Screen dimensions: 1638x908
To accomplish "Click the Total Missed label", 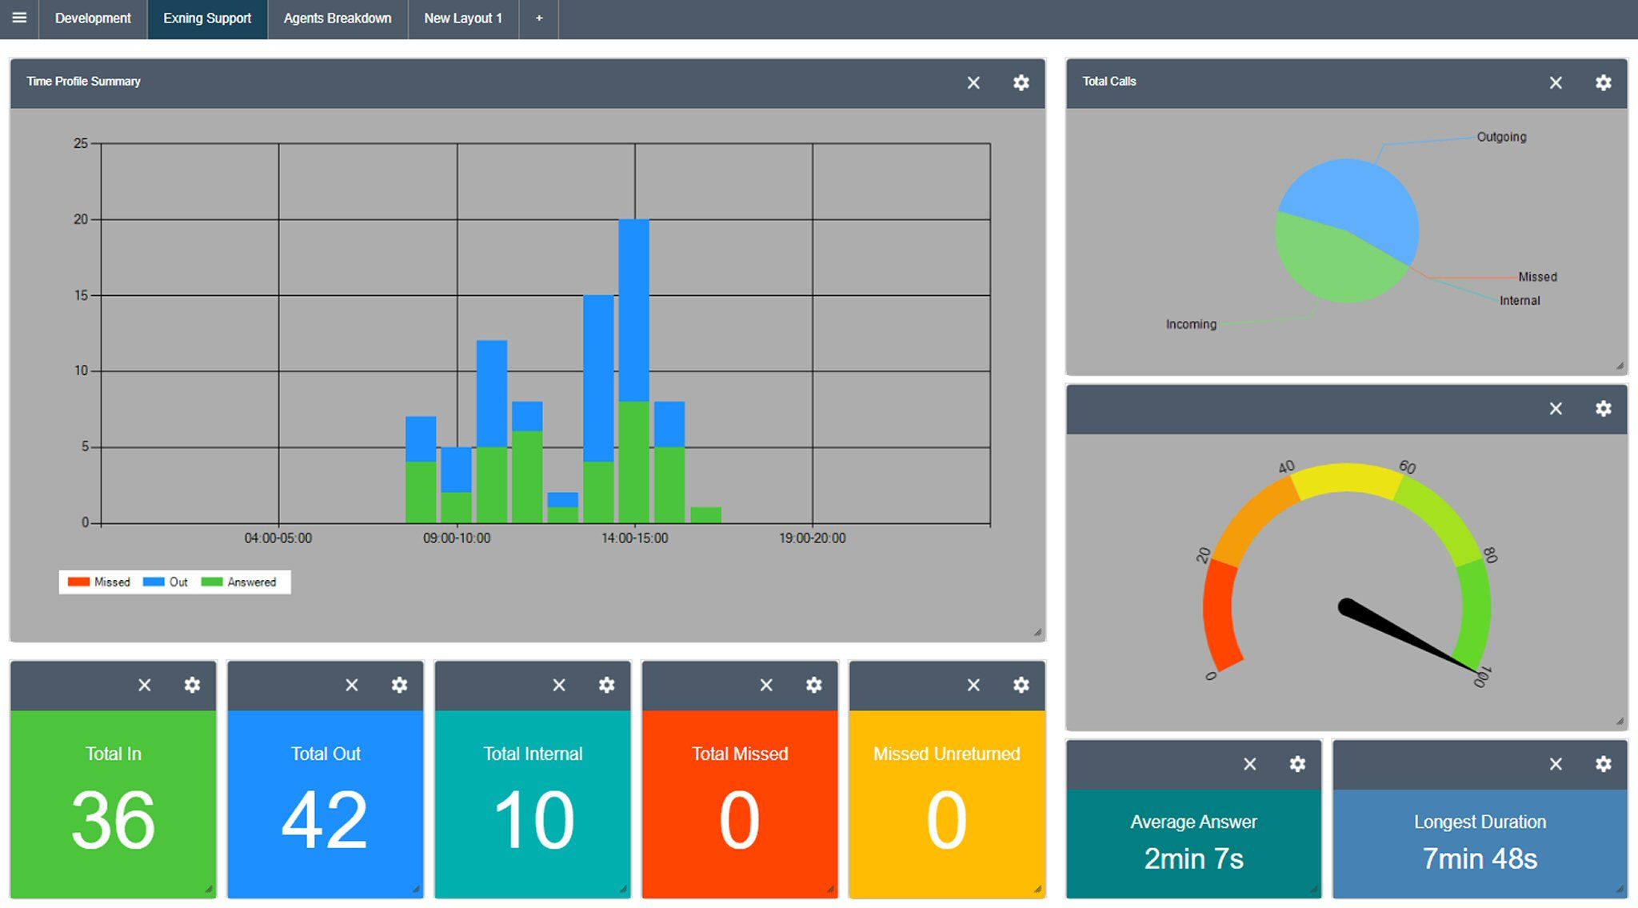I will click(x=740, y=754).
